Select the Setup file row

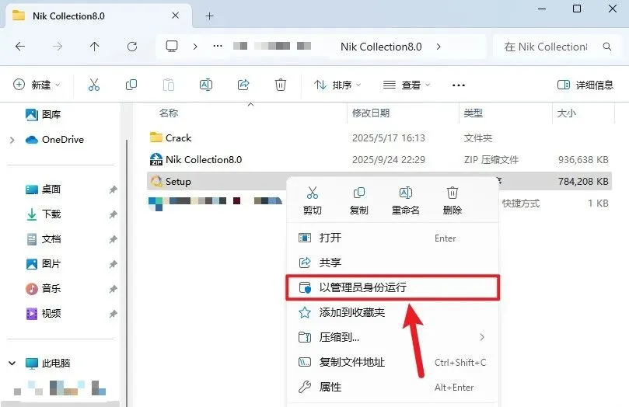click(x=379, y=182)
